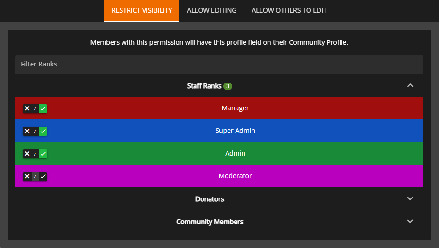This screenshot has height=248, width=439.
Task: Click the checkmark icon for Moderator rank
Action: tap(43, 176)
